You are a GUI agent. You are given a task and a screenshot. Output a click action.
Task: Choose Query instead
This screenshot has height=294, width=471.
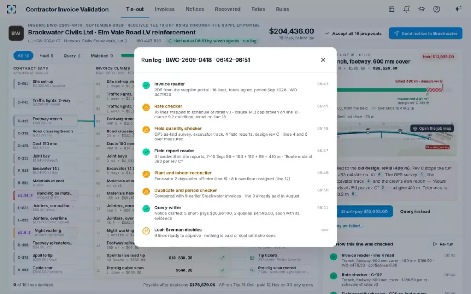pos(415,211)
